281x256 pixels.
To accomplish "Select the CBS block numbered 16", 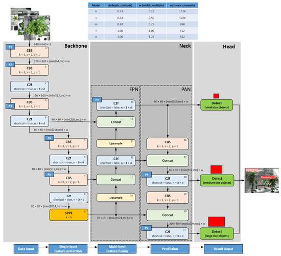I will coord(168,144).
